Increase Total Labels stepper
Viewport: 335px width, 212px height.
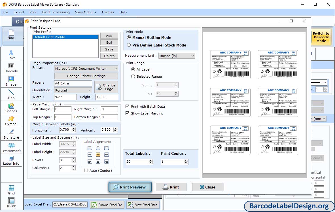tap(151, 160)
